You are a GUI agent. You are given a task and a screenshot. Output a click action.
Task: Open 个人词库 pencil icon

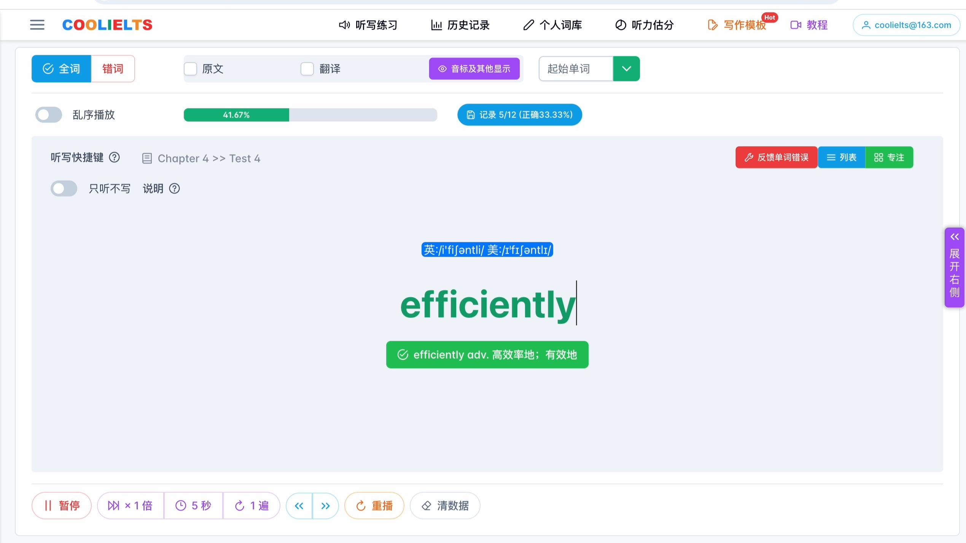(x=528, y=25)
